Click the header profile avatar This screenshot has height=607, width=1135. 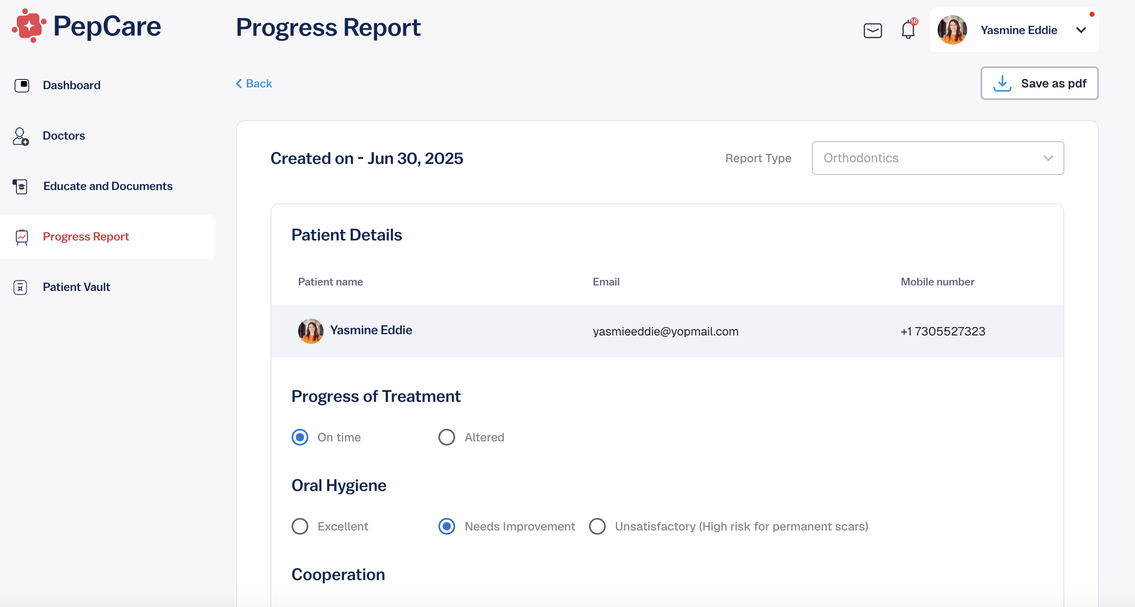(952, 30)
